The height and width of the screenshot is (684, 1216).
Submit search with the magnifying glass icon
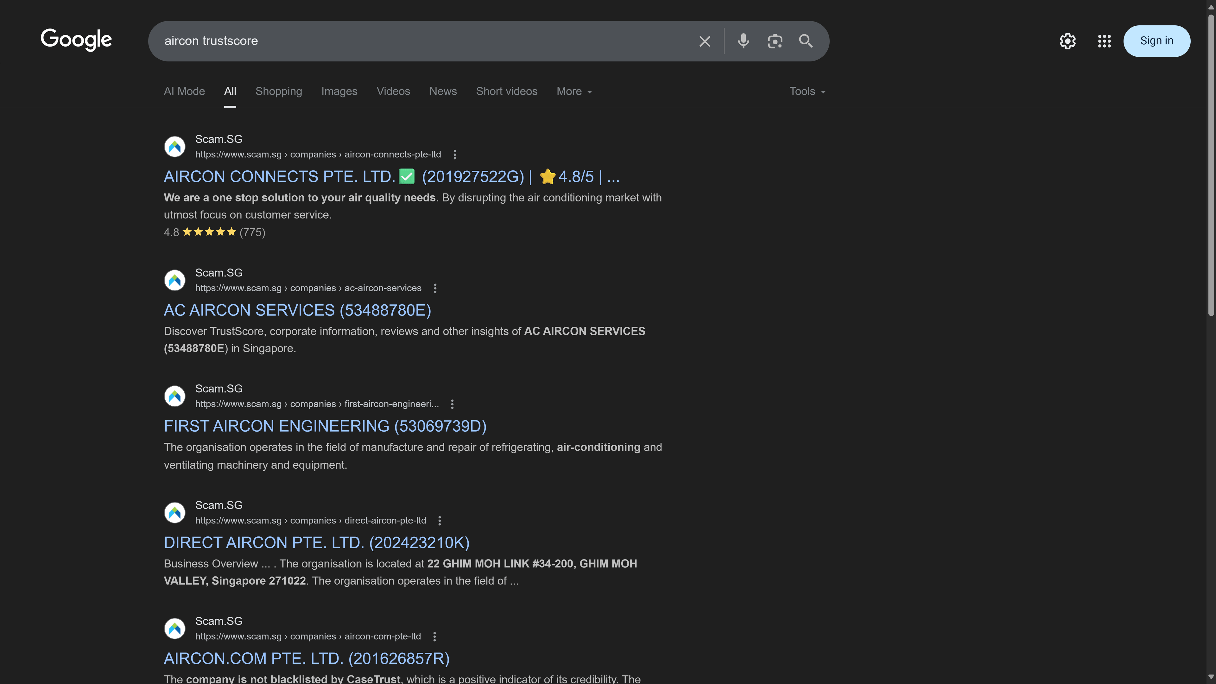[x=806, y=41]
